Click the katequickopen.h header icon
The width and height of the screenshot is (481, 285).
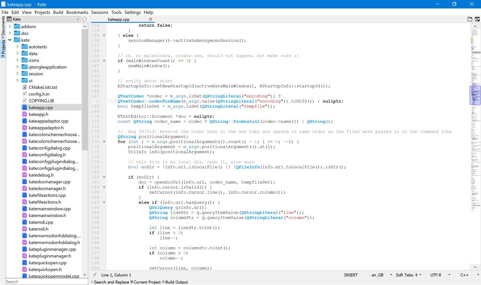[24, 270]
